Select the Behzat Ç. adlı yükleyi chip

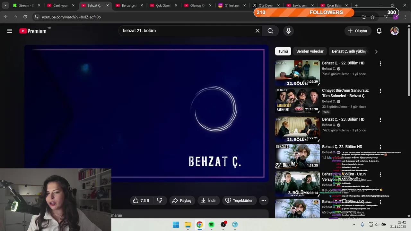(x=349, y=51)
